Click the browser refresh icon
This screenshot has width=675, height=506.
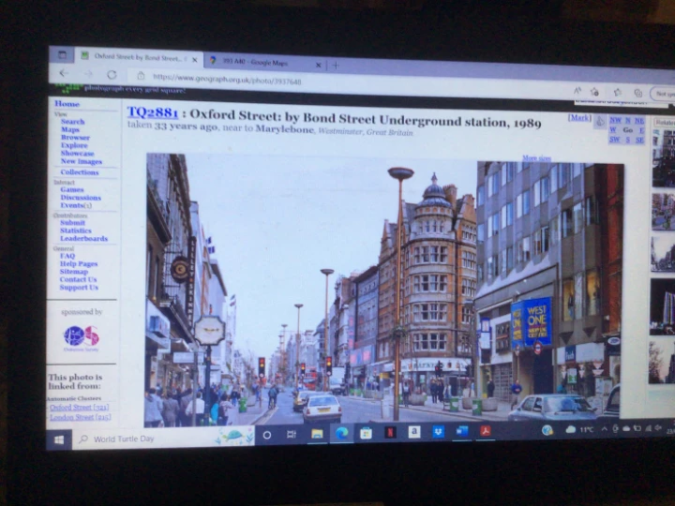click(x=112, y=75)
